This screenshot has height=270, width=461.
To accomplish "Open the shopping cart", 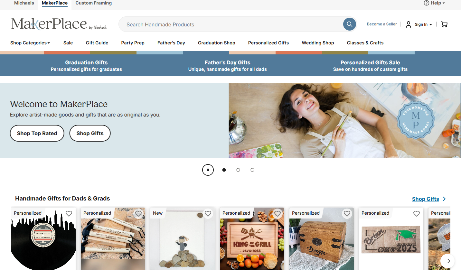I will [444, 24].
